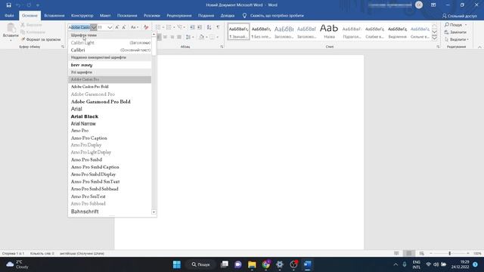The height and width of the screenshot is (272, 484).
Task: Click the shading paint bucket icon
Action: pyautogui.click(x=201, y=37)
